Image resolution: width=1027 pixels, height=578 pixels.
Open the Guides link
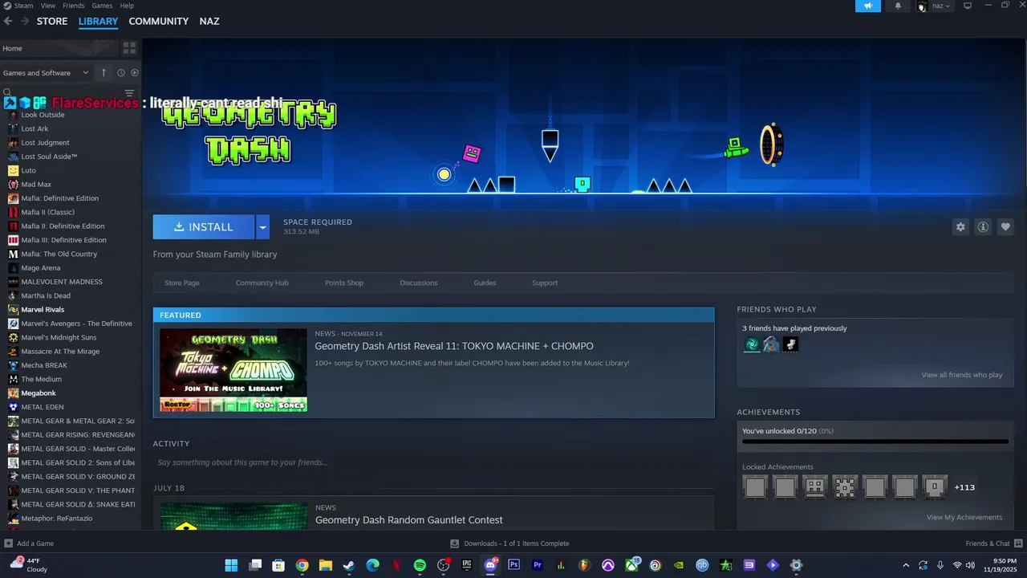[485, 283]
